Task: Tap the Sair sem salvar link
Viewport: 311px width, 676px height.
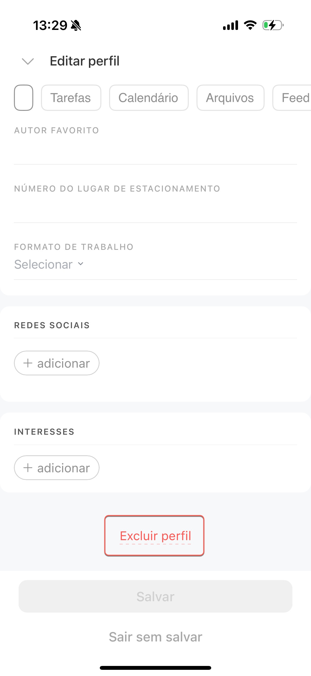Action: [x=155, y=637]
